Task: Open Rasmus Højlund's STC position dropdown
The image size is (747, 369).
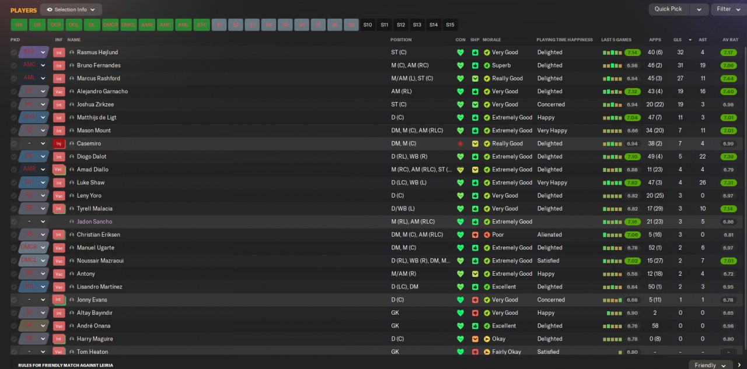Action: (34, 52)
